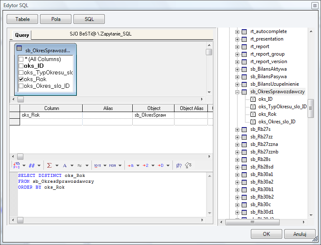Click the Alias column header
Screen dimensions: 321x245
[x=108, y=108]
